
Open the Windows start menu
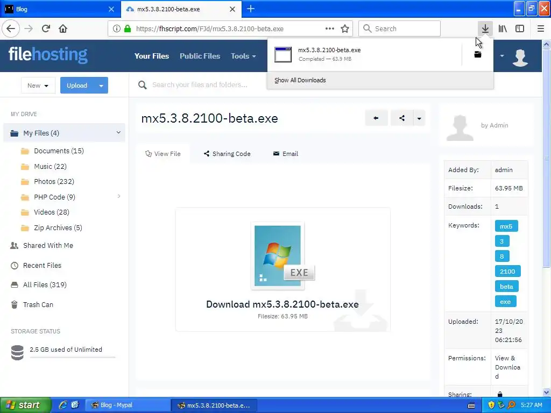(x=26, y=405)
